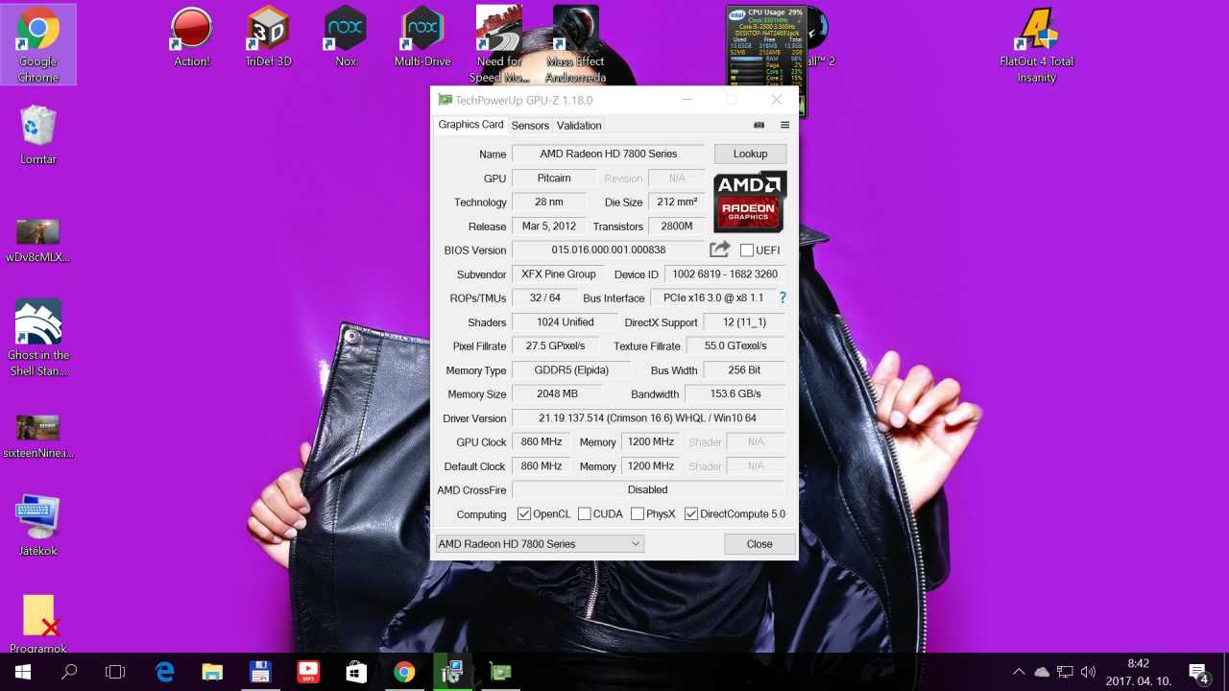Image resolution: width=1229 pixels, height=691 pixels.
Task: Select the Programok desktop icon
Action: 38,624
